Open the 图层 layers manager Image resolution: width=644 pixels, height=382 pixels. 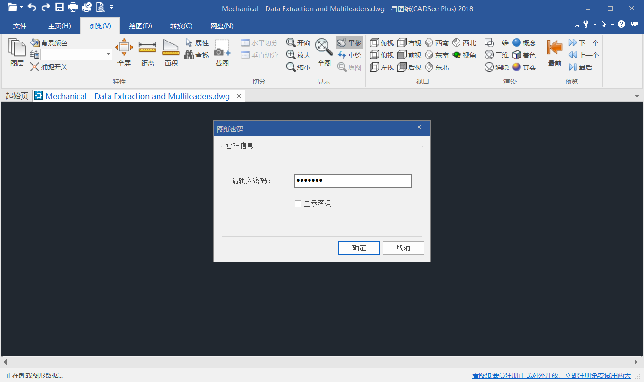coord(17,52)
